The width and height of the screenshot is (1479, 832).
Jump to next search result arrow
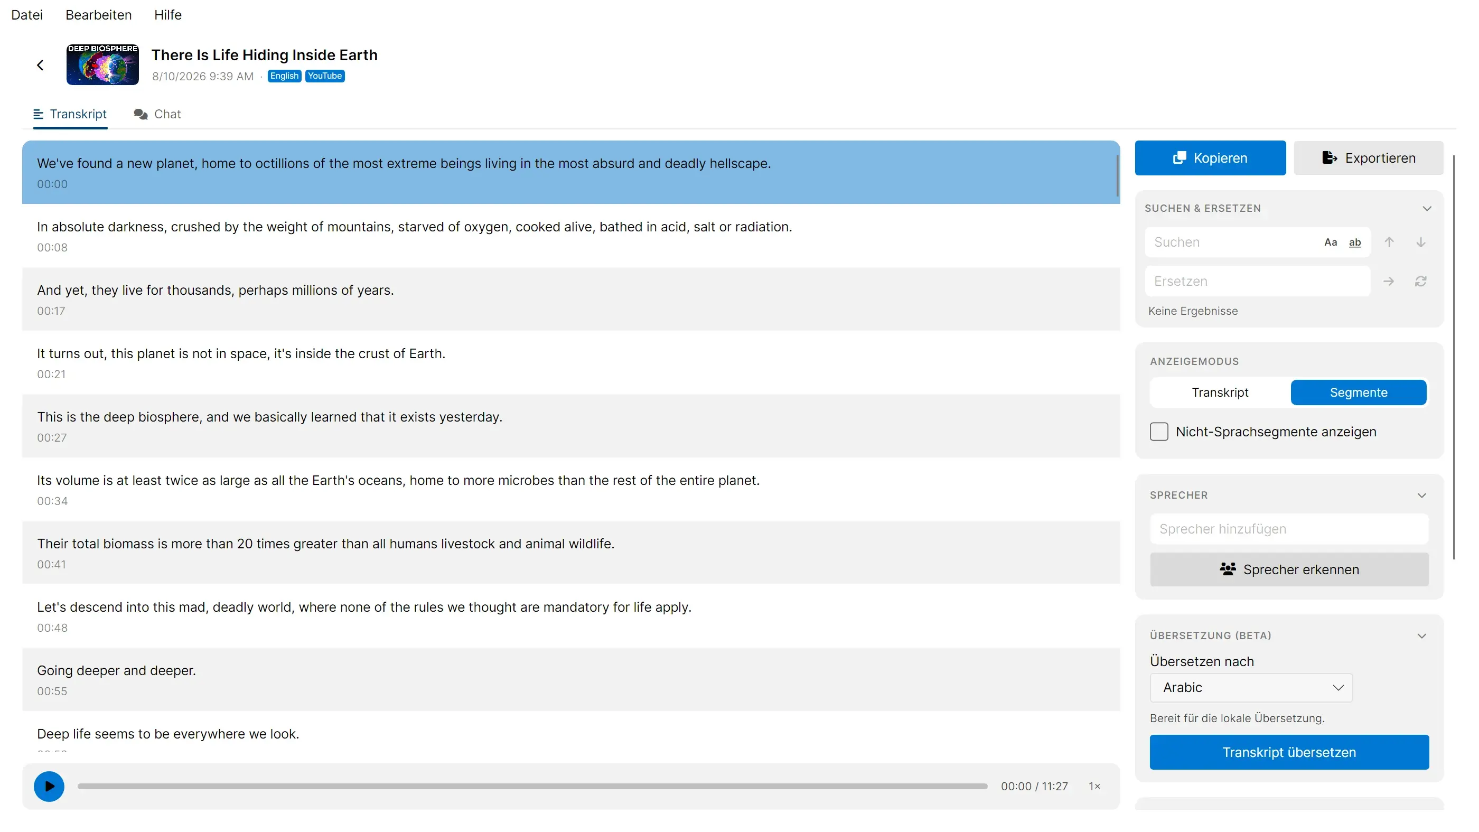point(1420,242)
